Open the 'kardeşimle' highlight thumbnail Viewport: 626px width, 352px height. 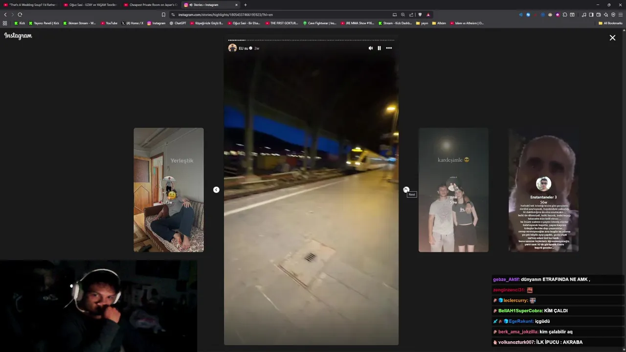tap(453, 190)
